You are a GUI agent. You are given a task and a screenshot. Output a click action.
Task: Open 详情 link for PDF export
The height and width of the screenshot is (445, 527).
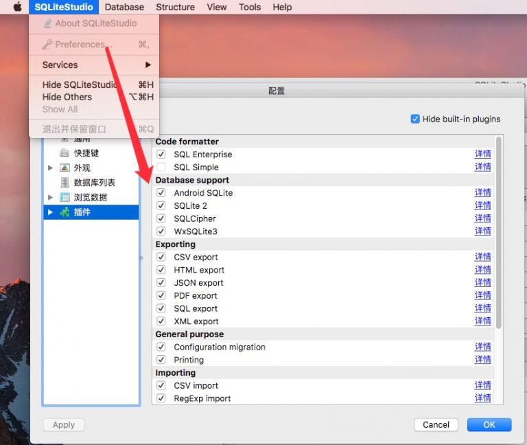[x=482, y=295]
